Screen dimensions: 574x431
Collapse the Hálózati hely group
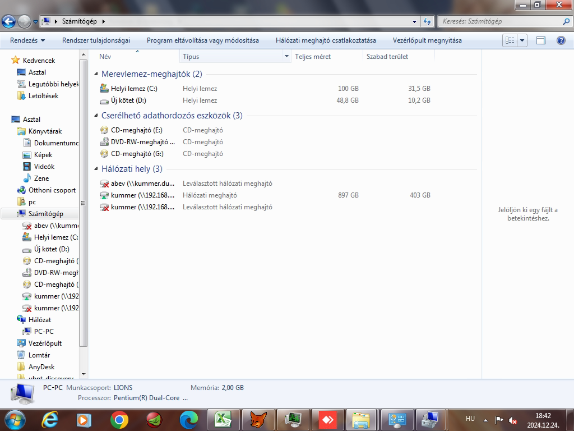(96, 169)
